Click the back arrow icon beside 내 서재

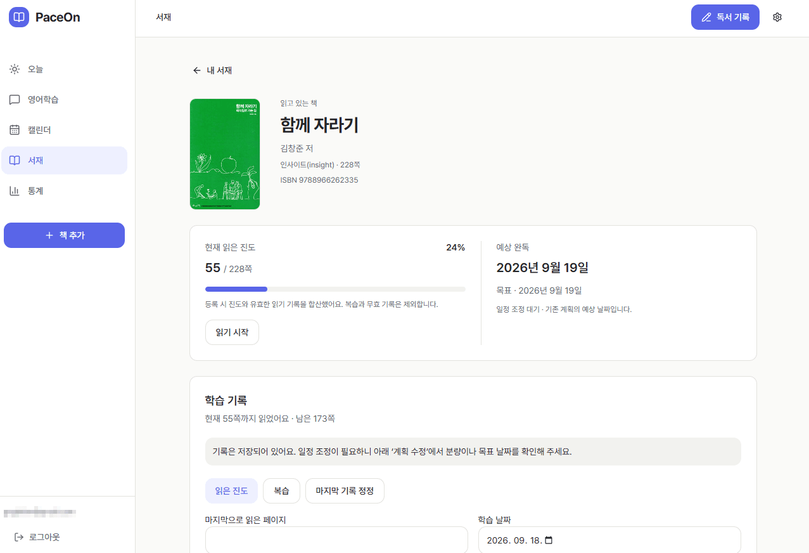coord(196,70)
